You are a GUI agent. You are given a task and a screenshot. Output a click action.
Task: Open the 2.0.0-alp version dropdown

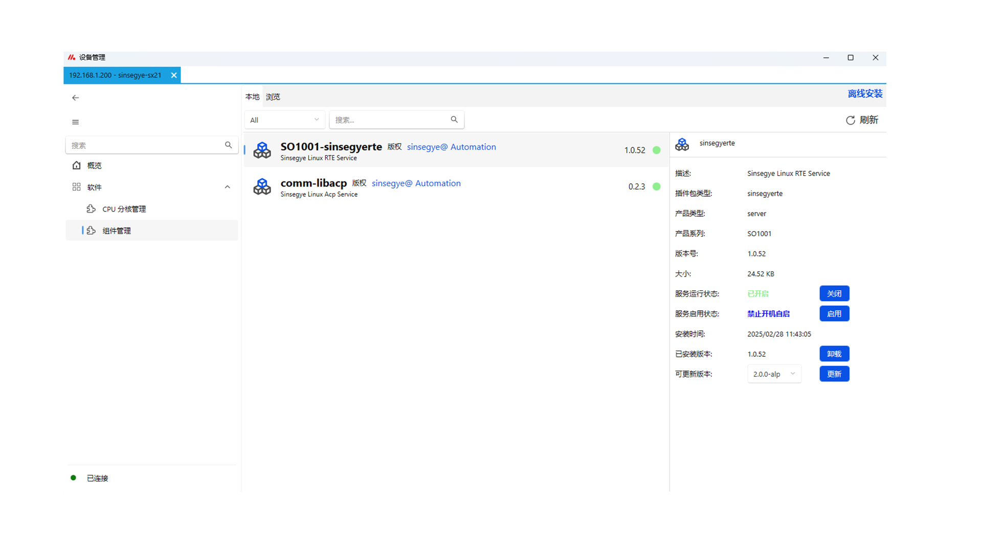(x=774, y=374)
